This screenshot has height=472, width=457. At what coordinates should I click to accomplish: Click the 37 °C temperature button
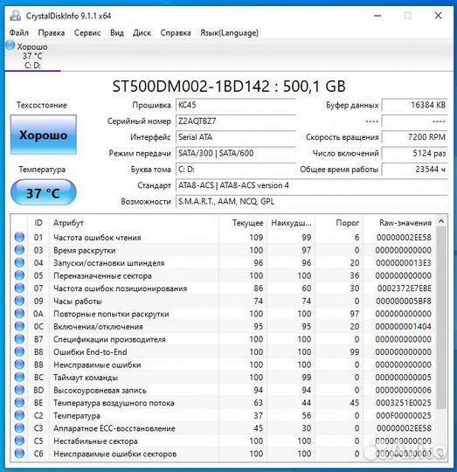pyautogui.click(x=44, y=192)
